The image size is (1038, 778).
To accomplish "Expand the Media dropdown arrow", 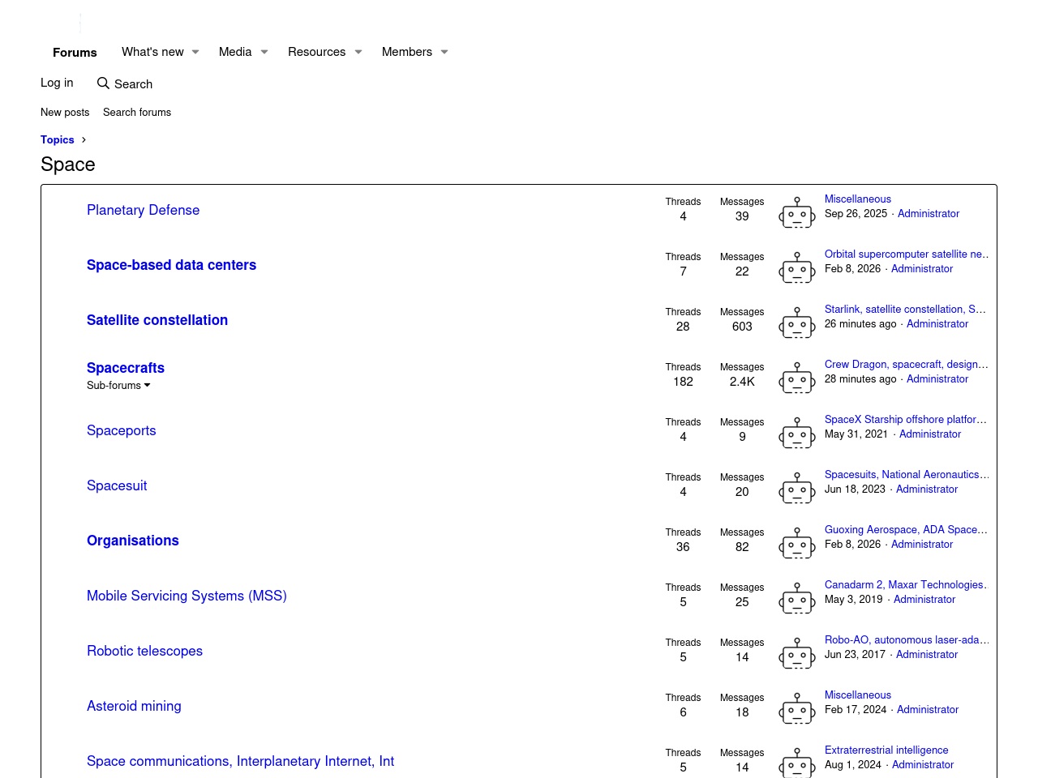I will pos(264,52).
